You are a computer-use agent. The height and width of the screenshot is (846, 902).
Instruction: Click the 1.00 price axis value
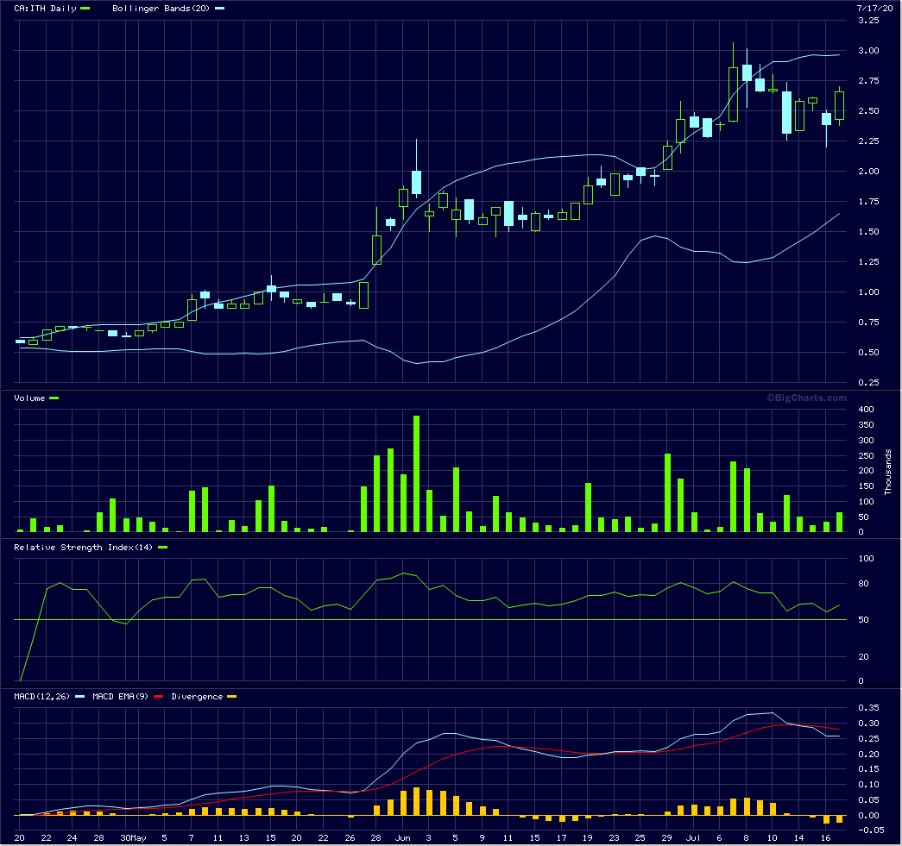868,292
